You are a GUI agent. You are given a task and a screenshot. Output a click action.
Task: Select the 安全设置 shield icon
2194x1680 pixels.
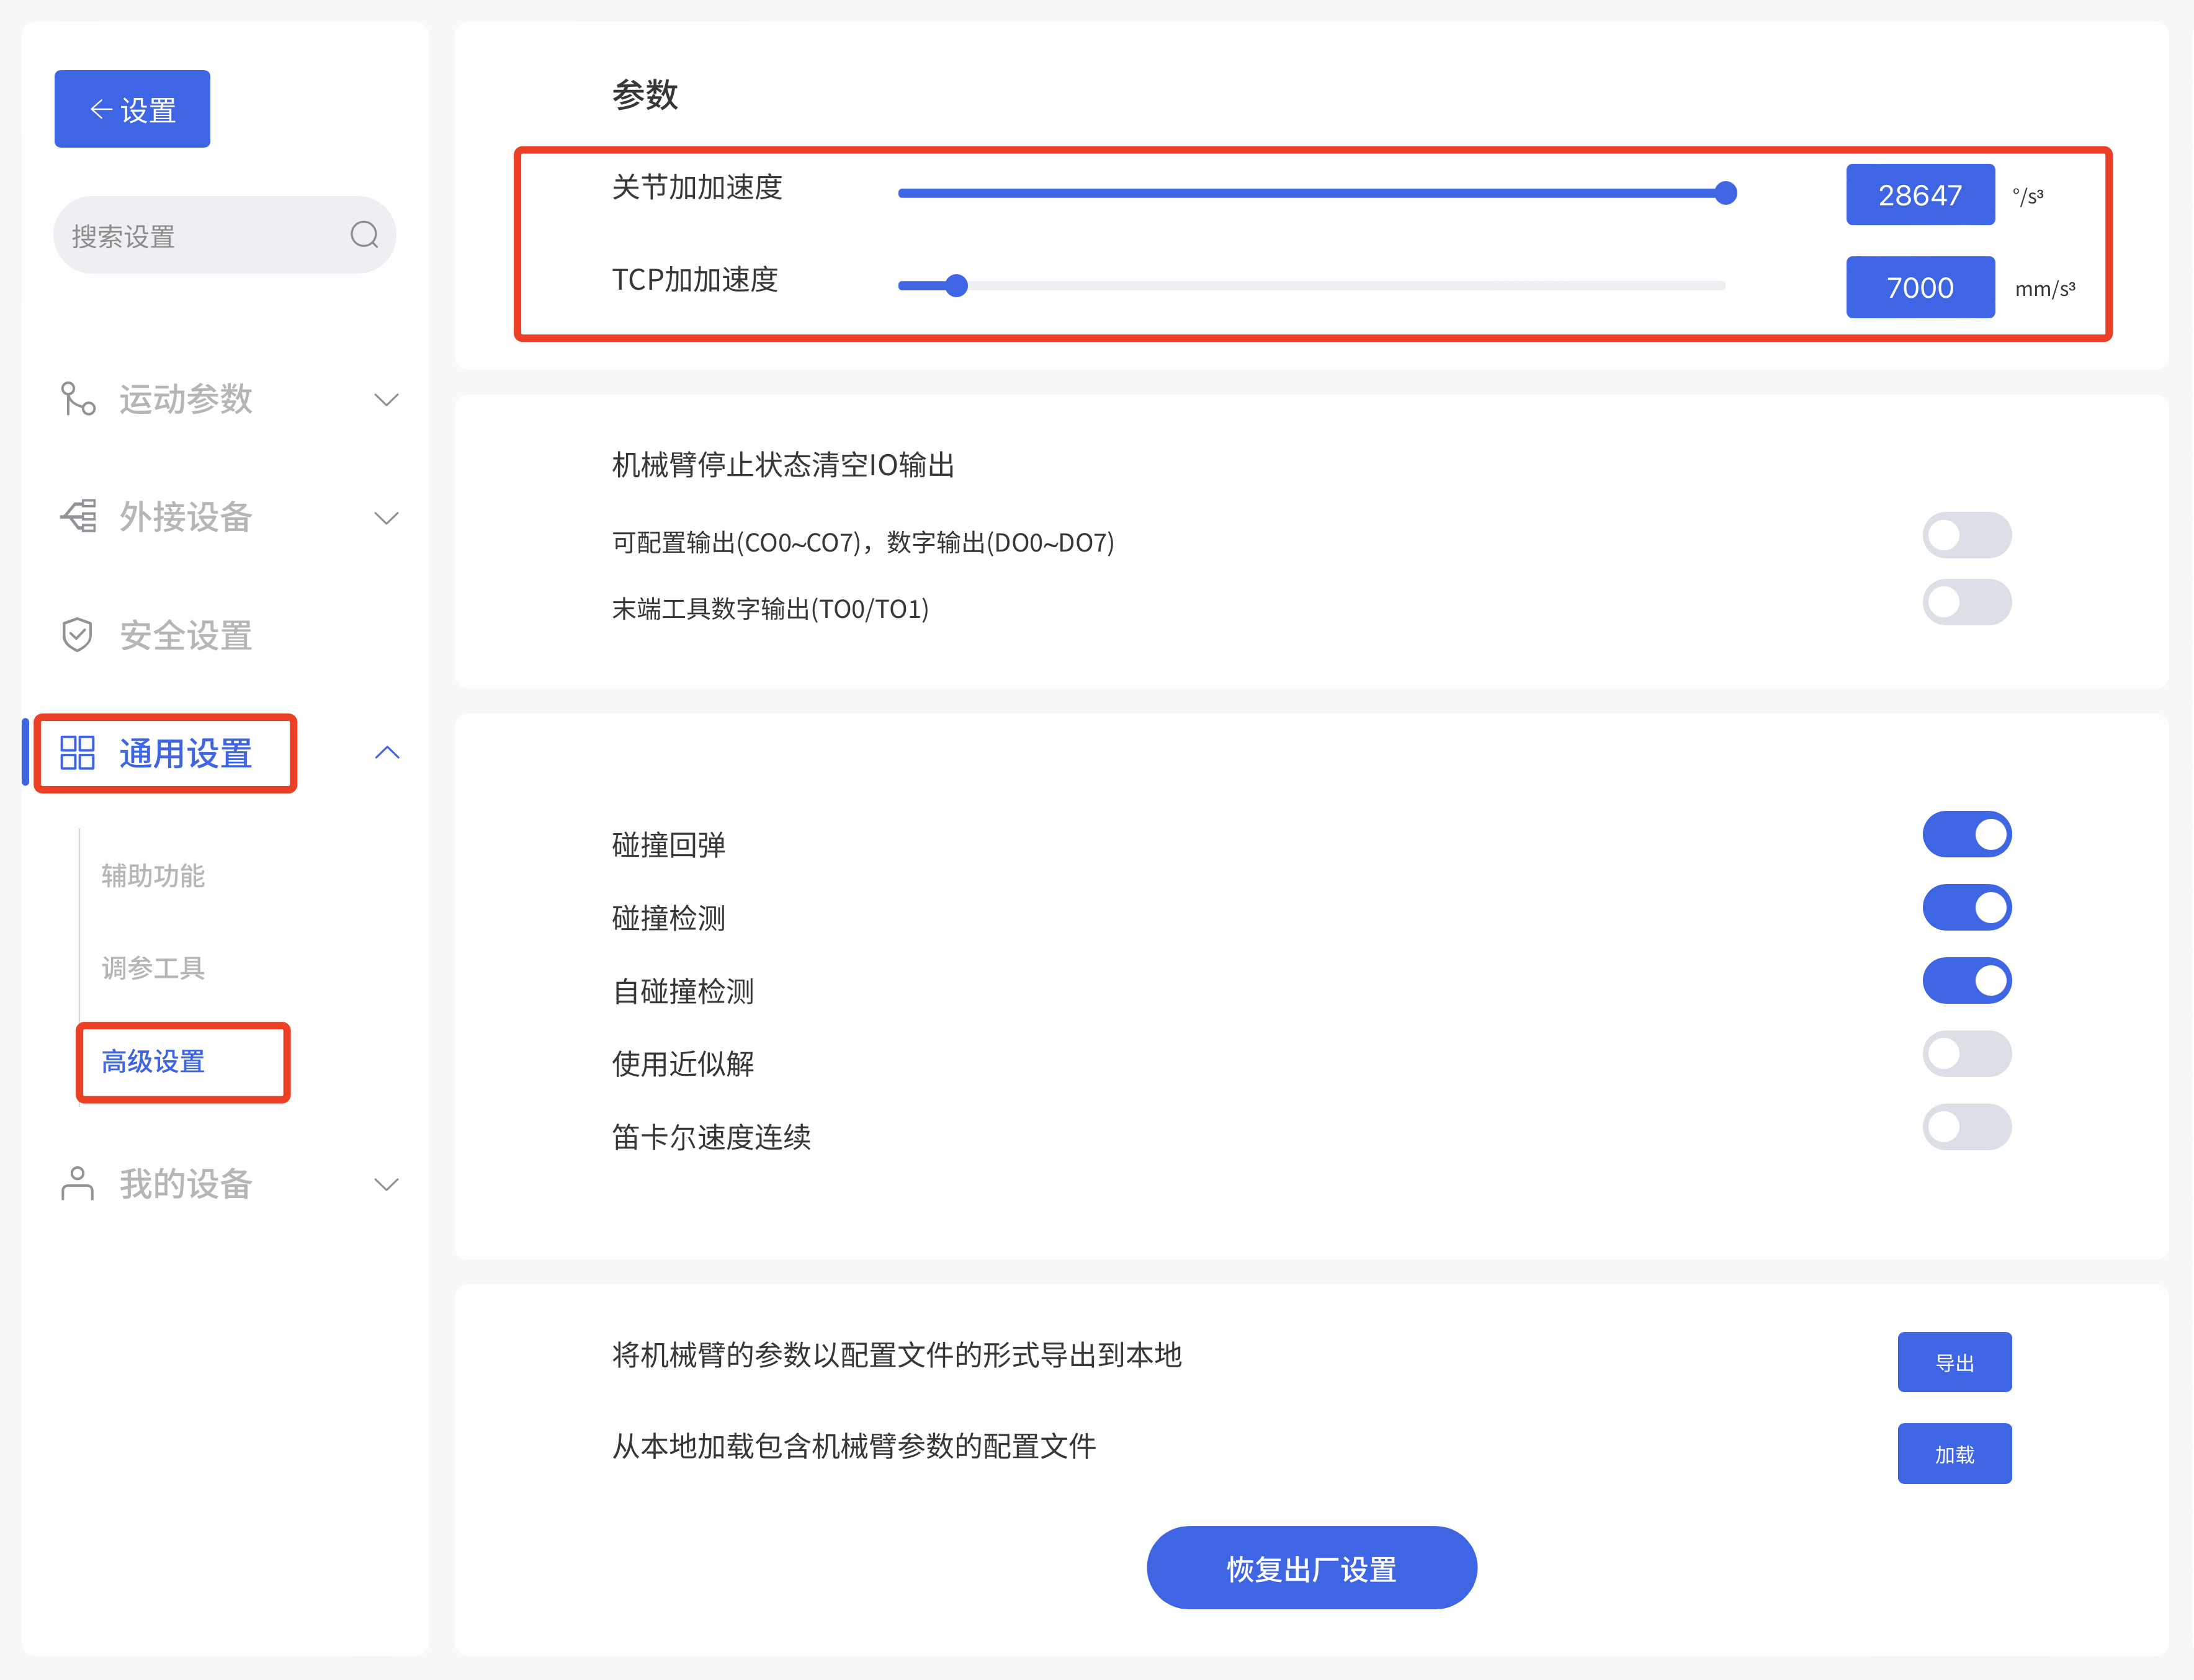[x=78, y=634]
